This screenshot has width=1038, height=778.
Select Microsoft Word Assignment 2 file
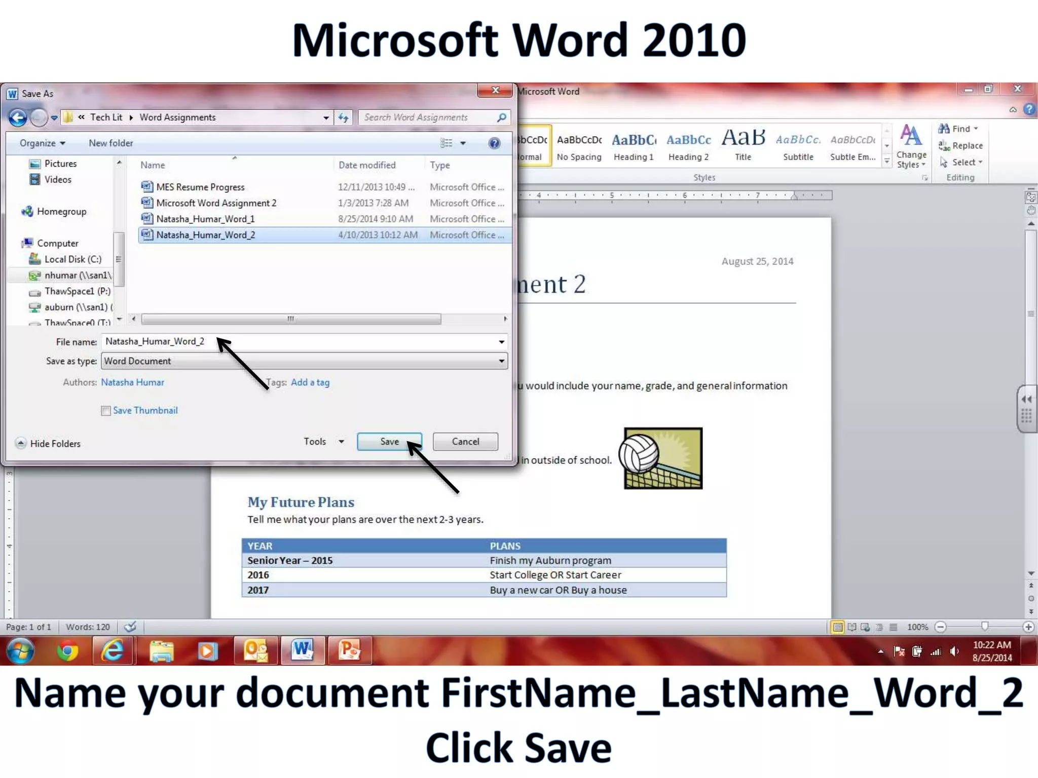click(x=324, y=203)
